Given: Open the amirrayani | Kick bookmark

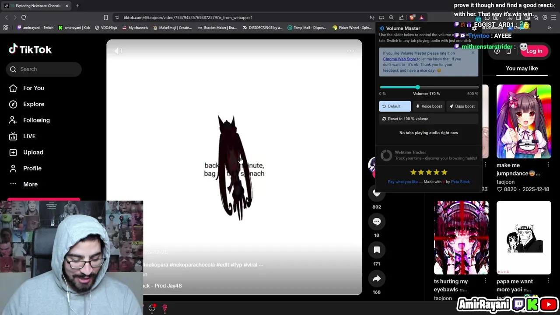Looking at the screenshot, I should [x=74, y=28].
